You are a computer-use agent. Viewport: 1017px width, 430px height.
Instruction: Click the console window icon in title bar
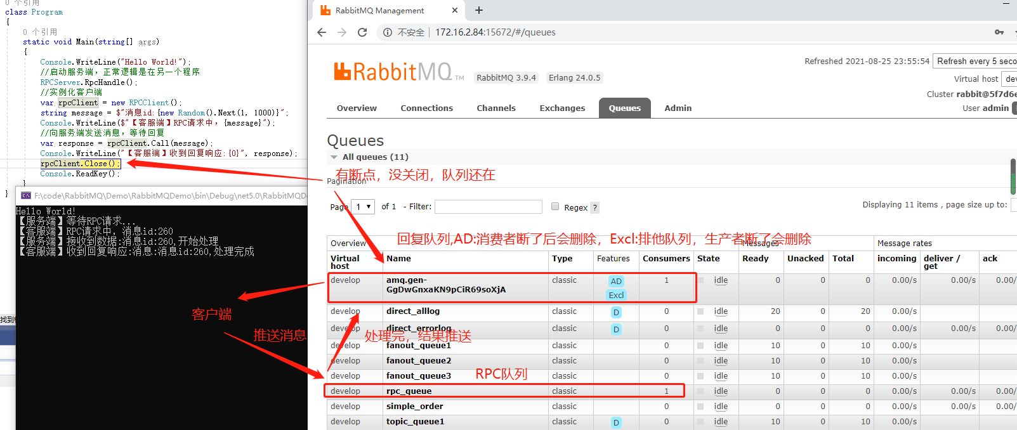[x=26, y=195]
